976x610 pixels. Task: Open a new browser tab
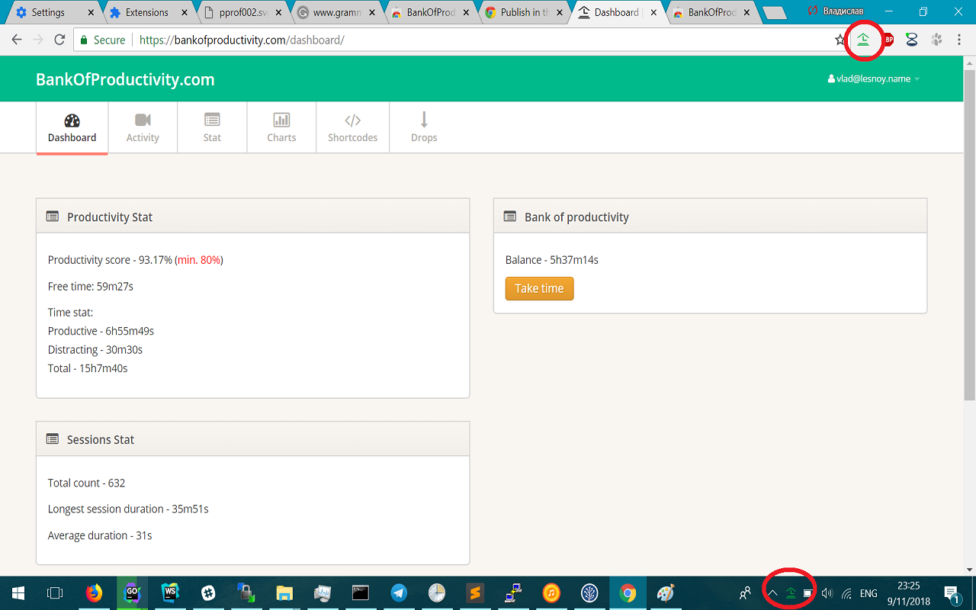[773, 13]
